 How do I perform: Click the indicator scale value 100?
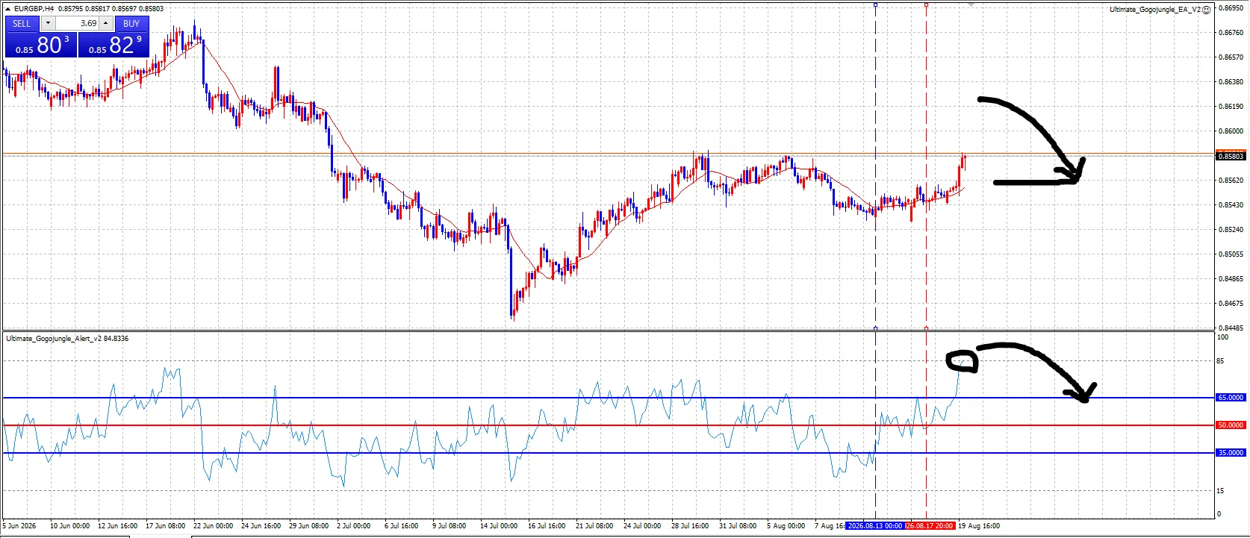click(1223, 337)
